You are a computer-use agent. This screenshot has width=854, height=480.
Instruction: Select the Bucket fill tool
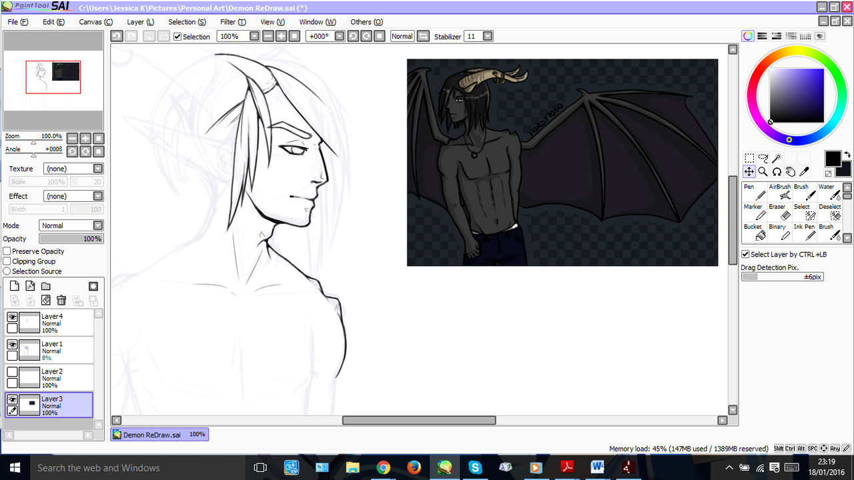click(x=754, y=232)
